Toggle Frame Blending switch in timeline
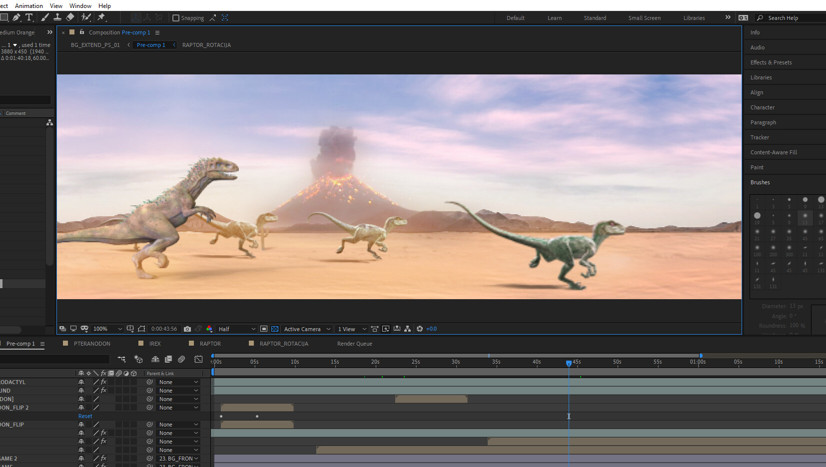 coord(168,359)
